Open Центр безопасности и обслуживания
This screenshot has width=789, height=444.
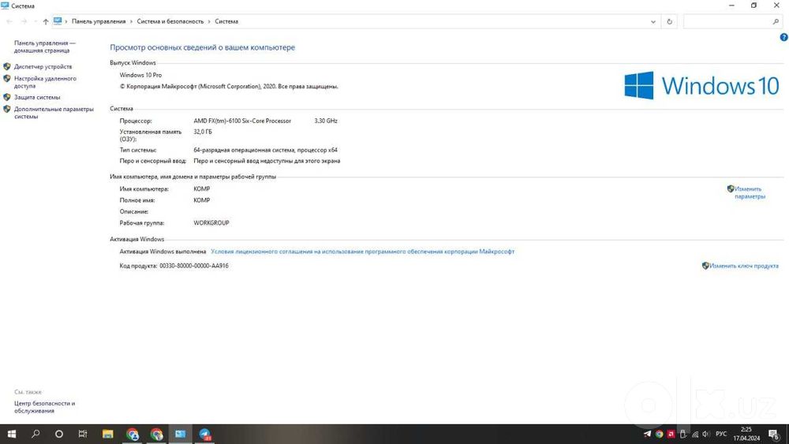[x=44, y=407]
